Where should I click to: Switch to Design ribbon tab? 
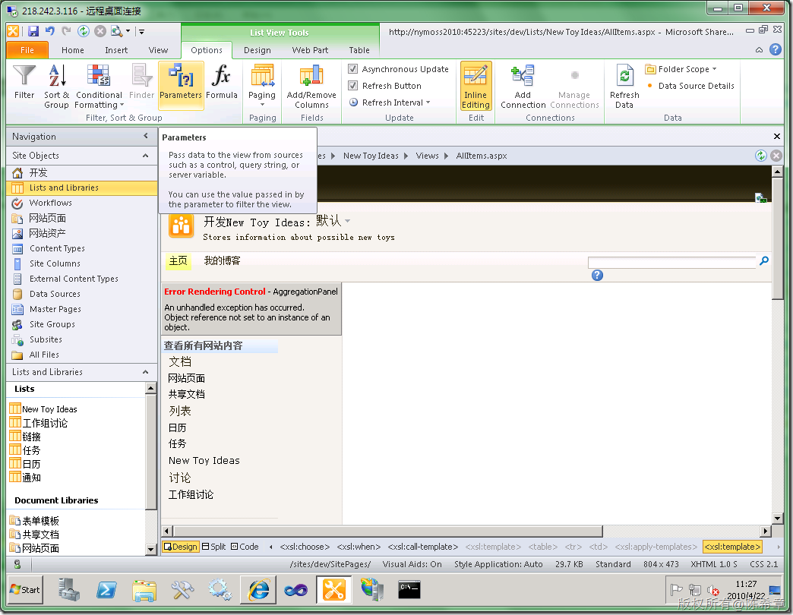click(x=257, y=50)
